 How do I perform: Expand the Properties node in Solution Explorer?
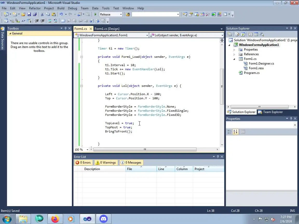[x=234, y=50]
